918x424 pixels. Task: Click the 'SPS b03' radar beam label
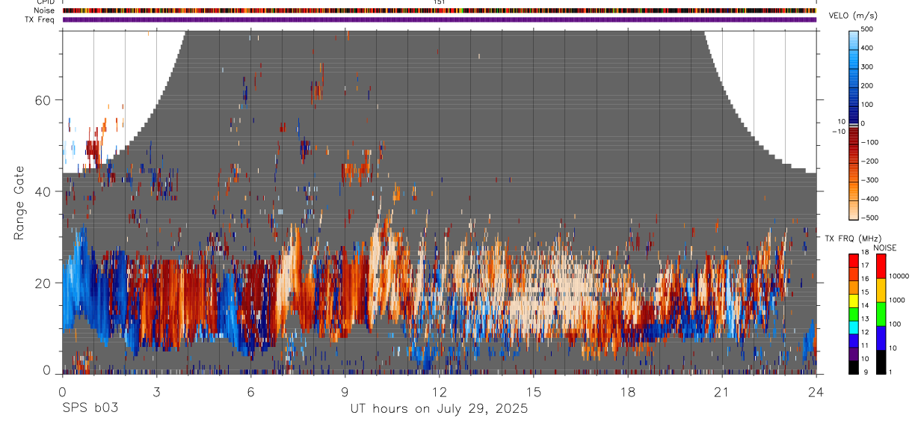tap(89, 408)
